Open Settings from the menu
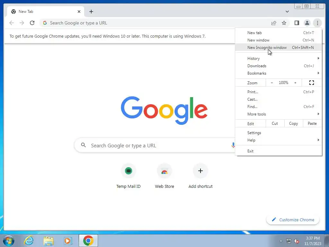The image size is (329, 247). [279, 133]
